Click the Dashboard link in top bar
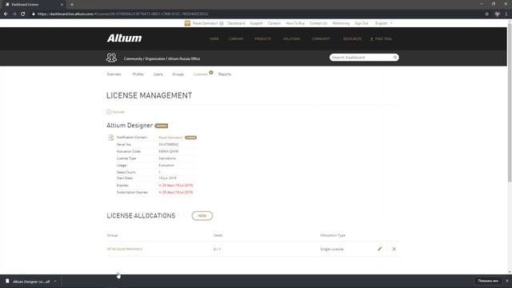512x288 pixels. coord(236,23)
